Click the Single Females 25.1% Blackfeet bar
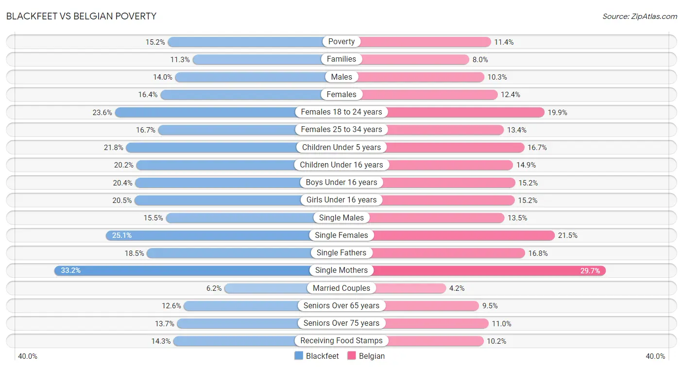 pyautogui.click(x=223, y=235)
